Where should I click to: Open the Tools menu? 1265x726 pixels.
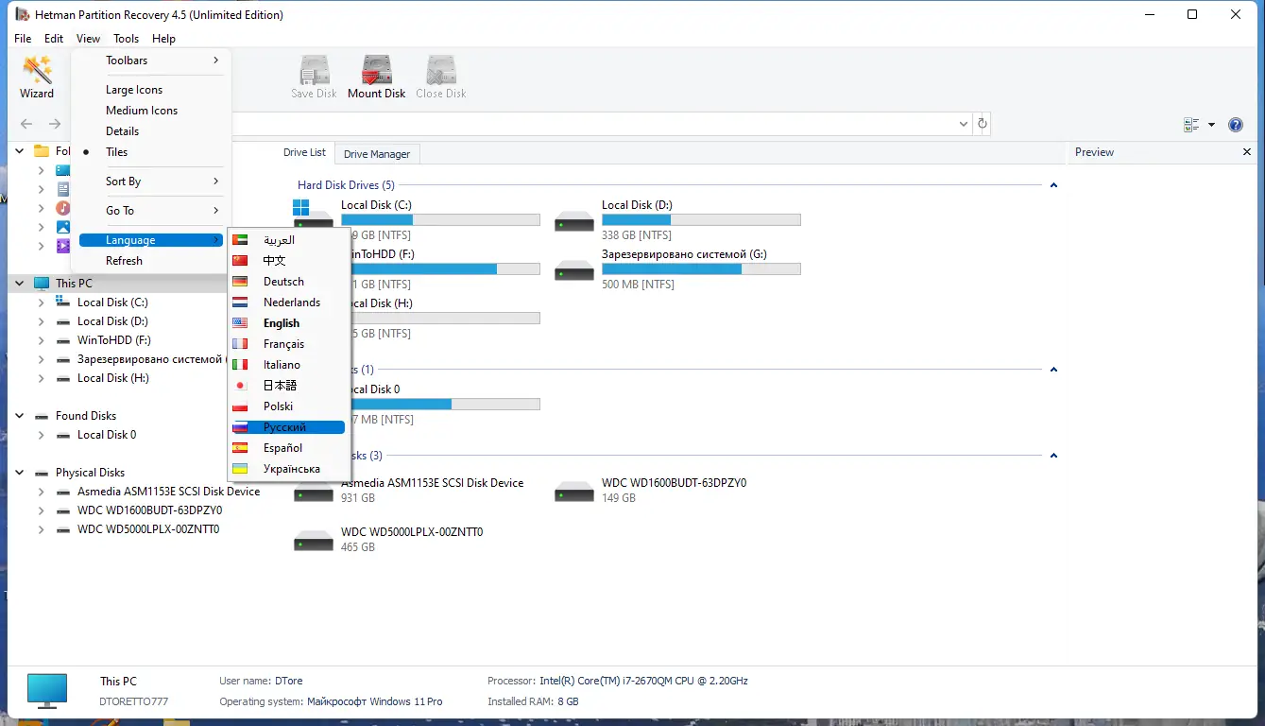126,39
